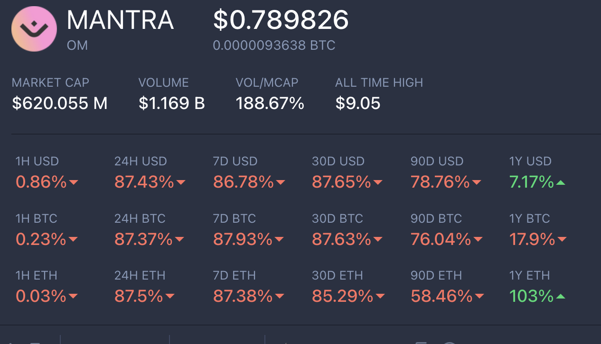Click the all time high value $9.05
The height and width of the screenshot is (344, 601).
click(x=357, y=103)
